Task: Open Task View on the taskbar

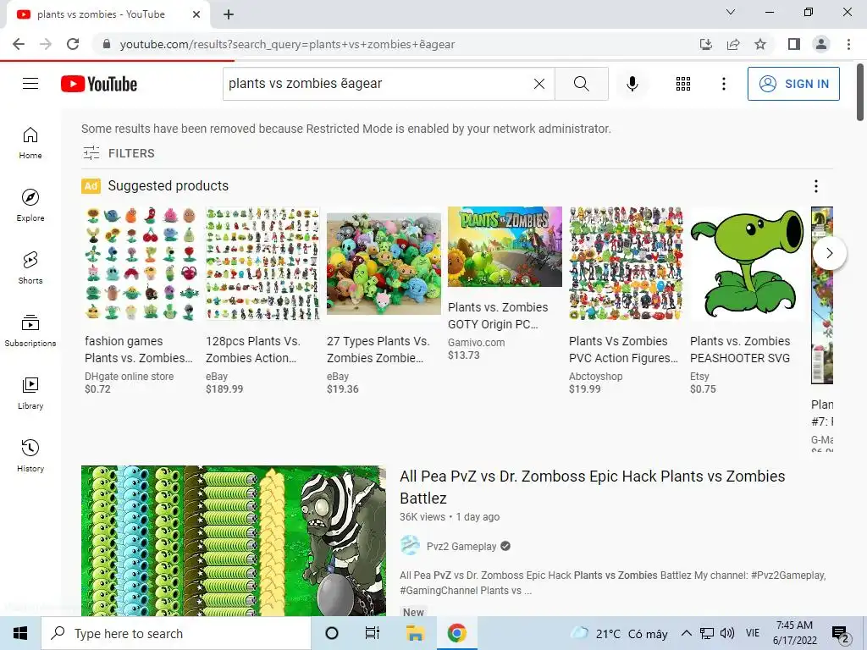Action: 373,633
